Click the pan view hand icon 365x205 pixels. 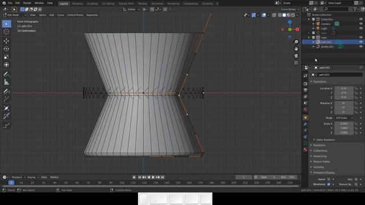tap(296, 49)
